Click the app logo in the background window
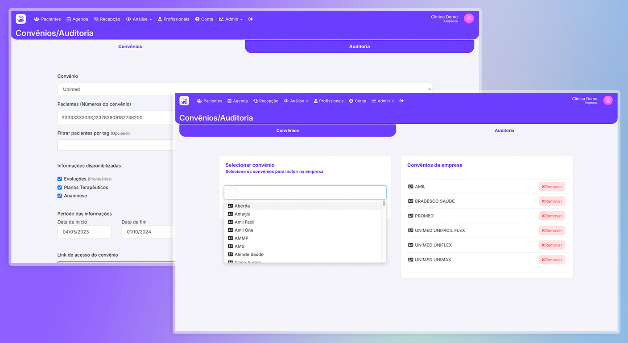The image size is (628, 343). click(21, 19)
